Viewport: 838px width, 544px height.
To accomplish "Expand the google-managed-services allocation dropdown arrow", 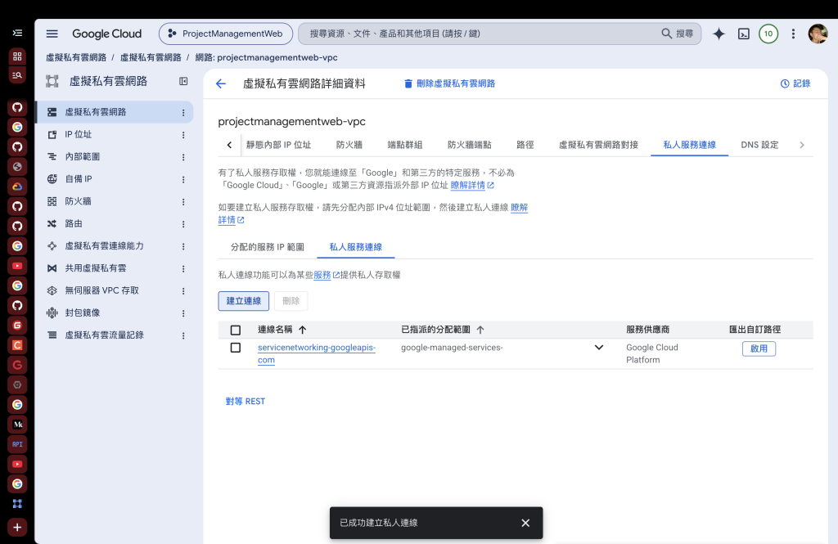I will coord(599,348).
